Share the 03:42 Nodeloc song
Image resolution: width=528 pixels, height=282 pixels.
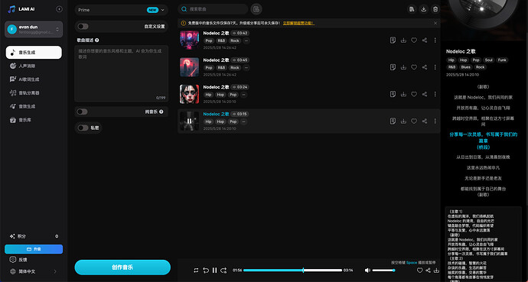click(425, 40)
